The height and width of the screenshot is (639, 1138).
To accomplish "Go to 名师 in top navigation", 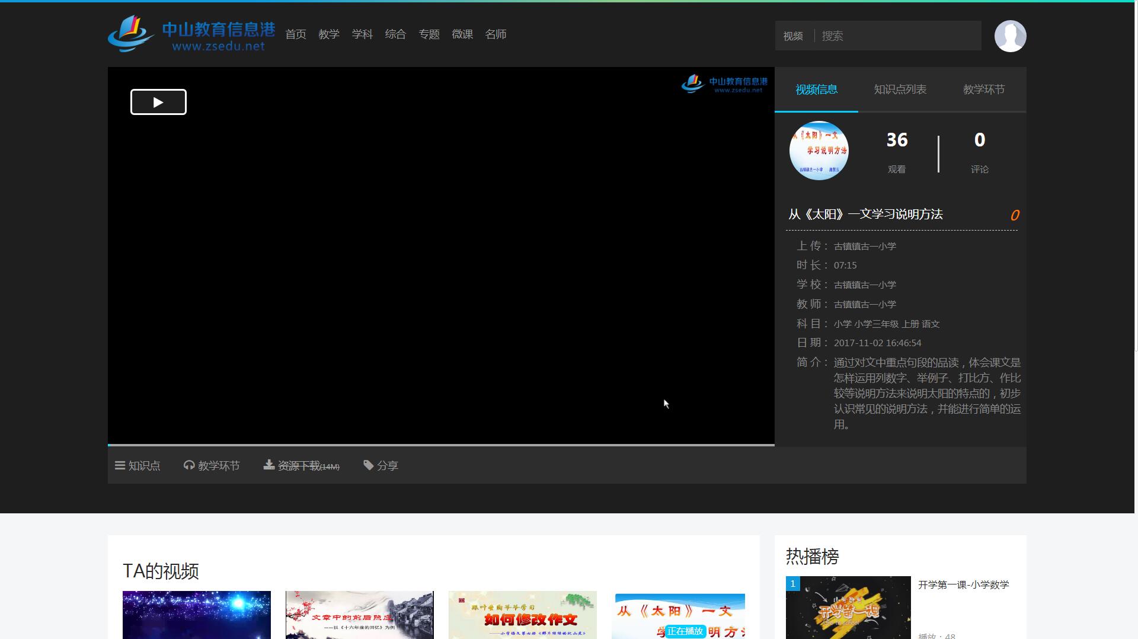I will 496,34.
